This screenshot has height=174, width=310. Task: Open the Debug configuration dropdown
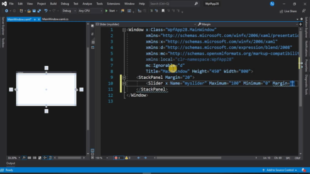coord(69,11)
